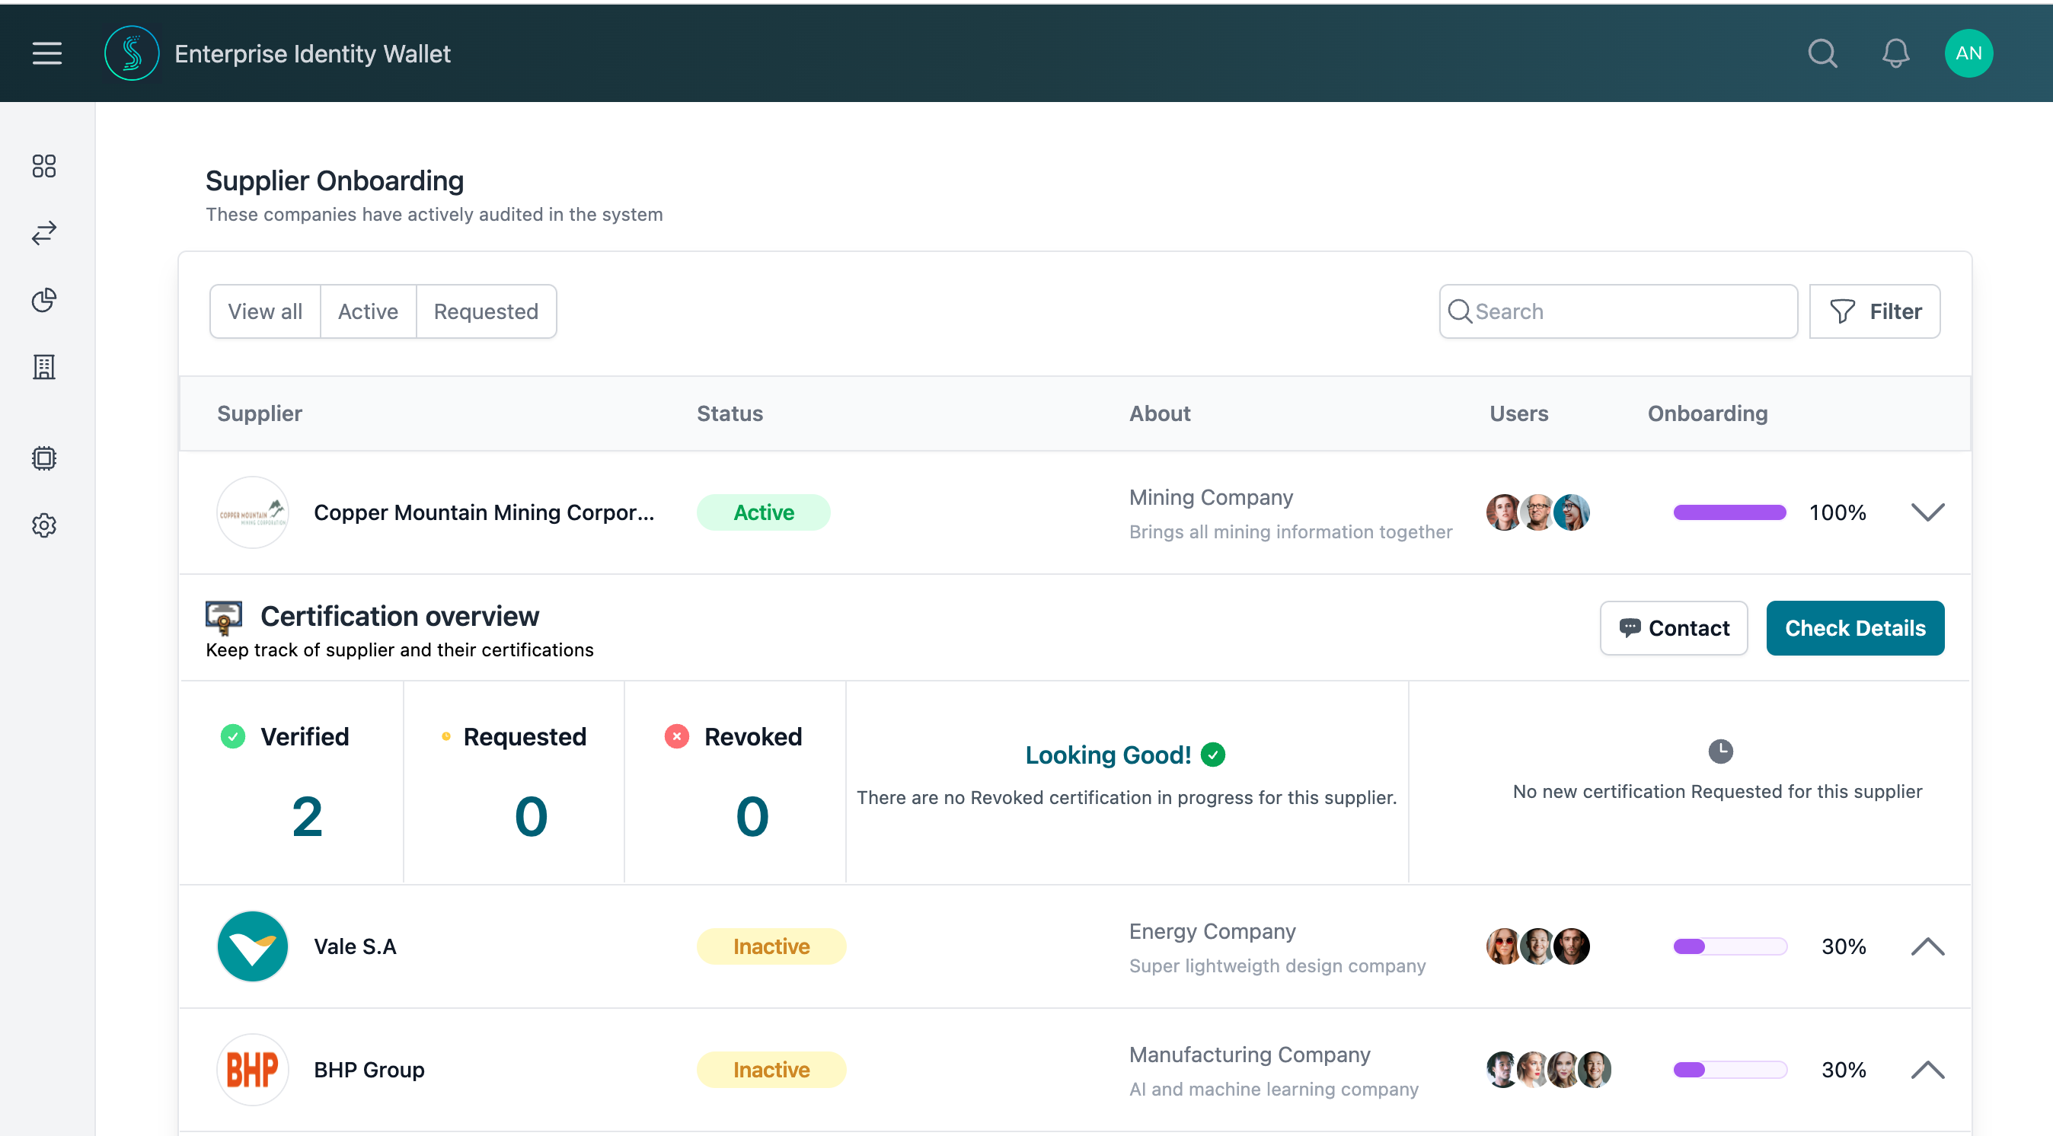This screenshot has height=1136, width=2053.
Task: Select the building/organizations icon in sidebar
Action: point(44,367)
